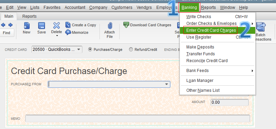Choose Enter Credit Card Charges
This screenshot has width=276, height=129.
point(217,30)
